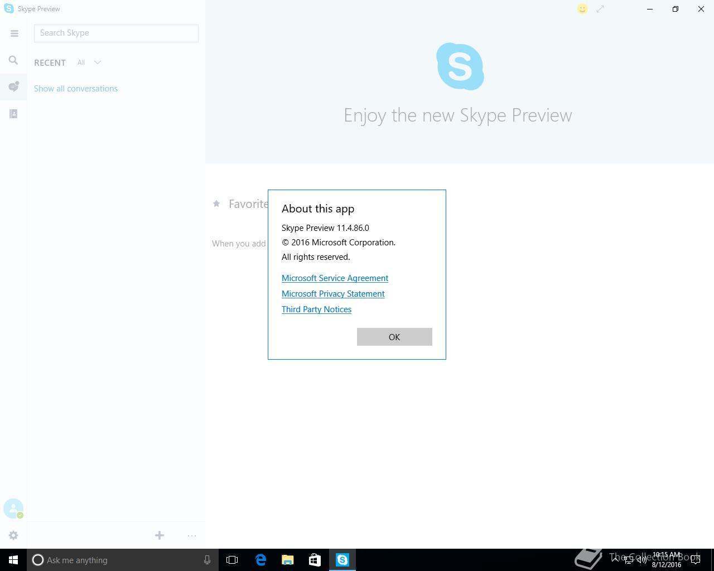This screenshot has width=714, height=571.
Task: Click the plus new conversation icon
Action: 160,535
